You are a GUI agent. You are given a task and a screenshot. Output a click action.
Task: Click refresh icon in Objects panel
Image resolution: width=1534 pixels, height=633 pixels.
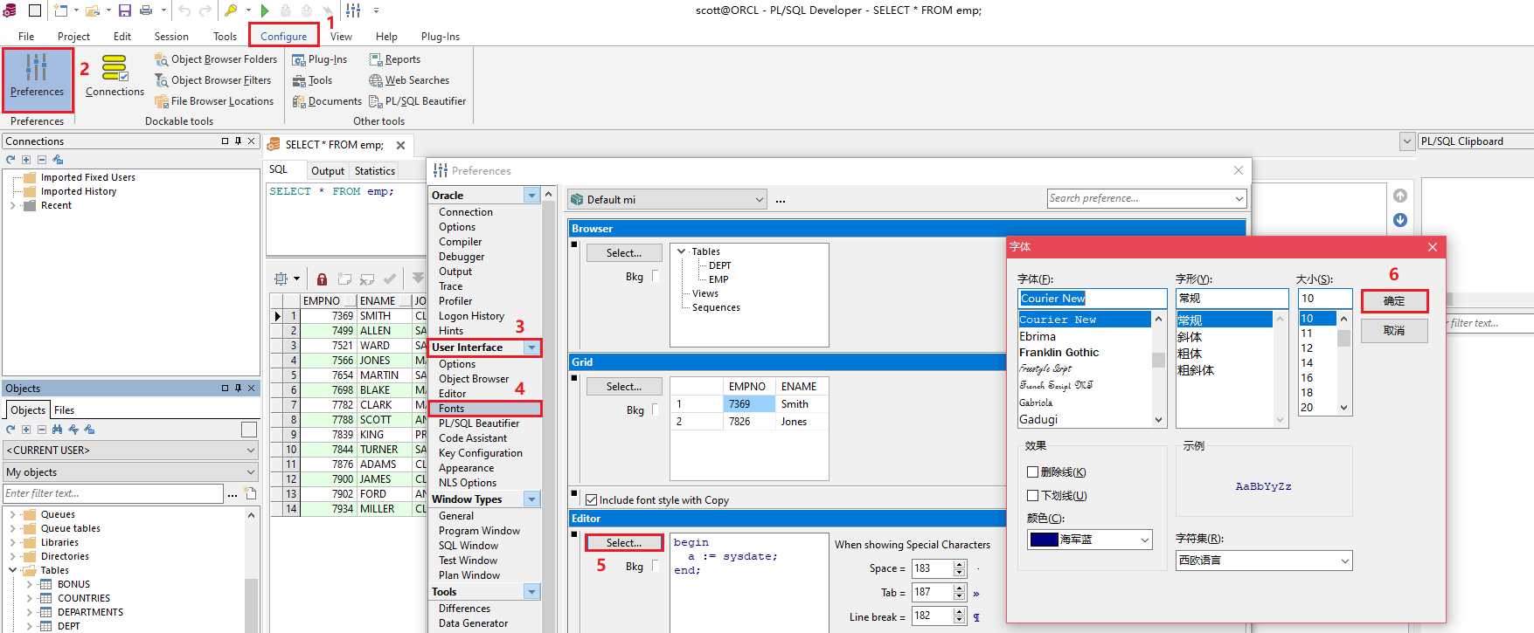pyautogui.click(x=10, y=430)
